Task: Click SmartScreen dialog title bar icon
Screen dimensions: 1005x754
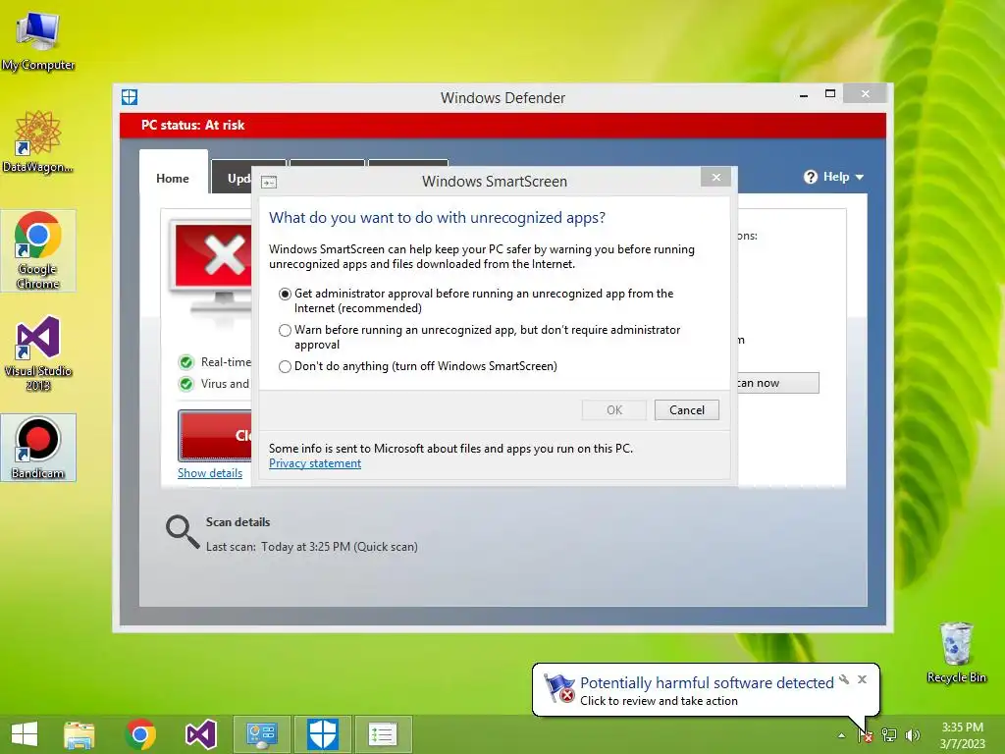Action: click(269, 182)
